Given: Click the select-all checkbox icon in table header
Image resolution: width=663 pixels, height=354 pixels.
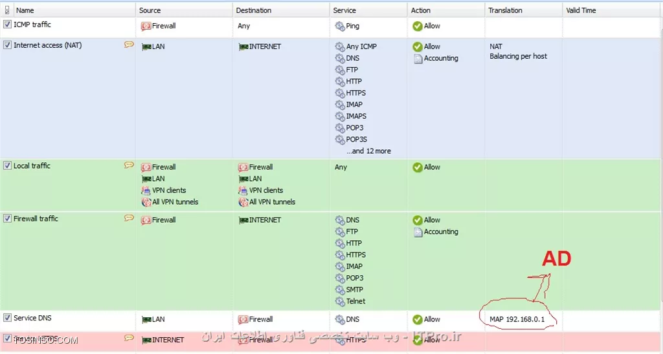Looking at the screenshot, I should click(x=6, y=10).
